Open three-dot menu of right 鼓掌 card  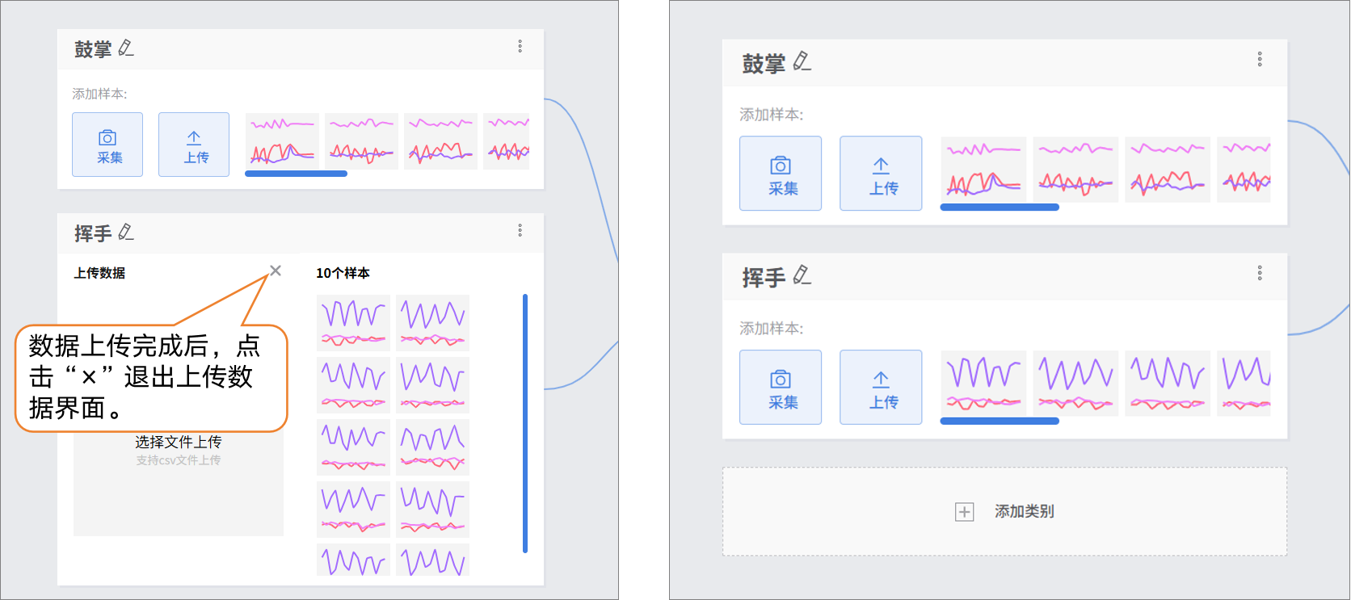[x=1260, y=59]
